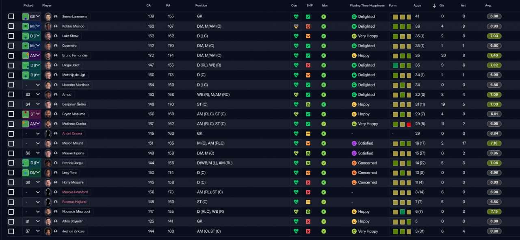The width and height of the screenshot is (520, 240).
Task: Open Senne Lammens' GK picked dropdown
Action: coord(32,17)
